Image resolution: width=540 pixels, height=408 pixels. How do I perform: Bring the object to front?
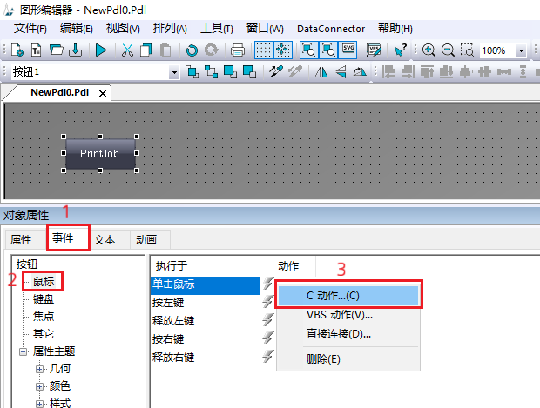[192, 72]
